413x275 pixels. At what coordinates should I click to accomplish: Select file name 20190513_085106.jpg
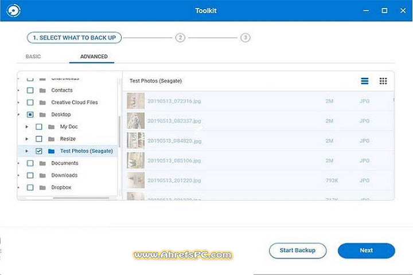pyautogui.click(x=174, y=160)
